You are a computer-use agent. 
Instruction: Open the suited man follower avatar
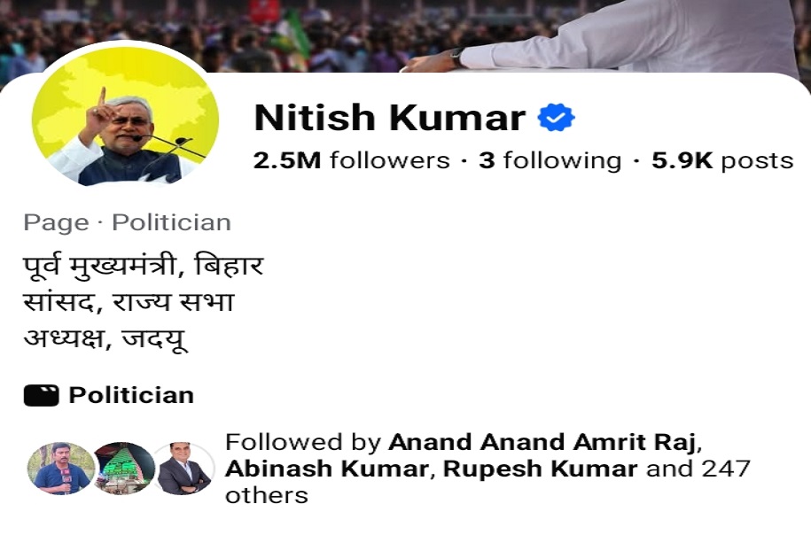point(184,469)
